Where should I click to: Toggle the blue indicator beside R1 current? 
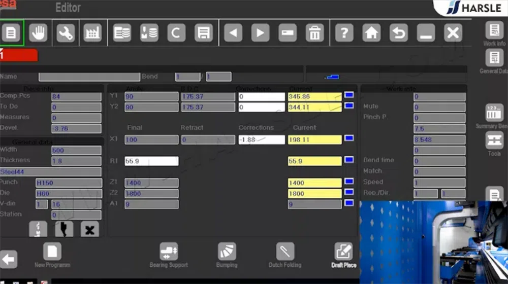[x=349, y=160]
